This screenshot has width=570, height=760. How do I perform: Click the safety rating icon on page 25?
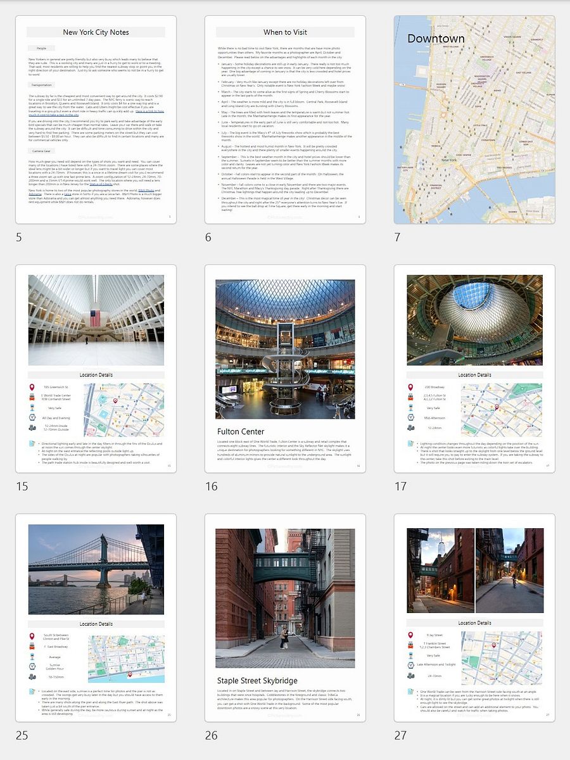pyautogui.click(x=32, y=657)
